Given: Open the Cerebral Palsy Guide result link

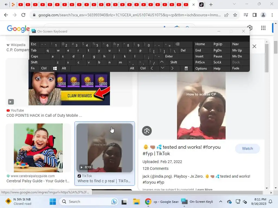Looking at the screenshot, I should (x=38, y=181).
